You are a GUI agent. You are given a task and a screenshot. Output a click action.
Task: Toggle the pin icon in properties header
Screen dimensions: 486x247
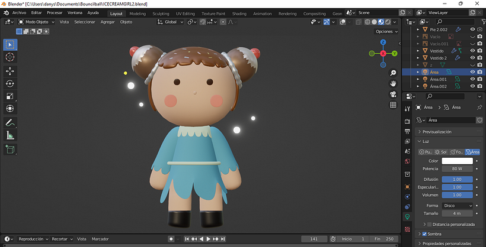pyautogui.click(x=479, y=108)
